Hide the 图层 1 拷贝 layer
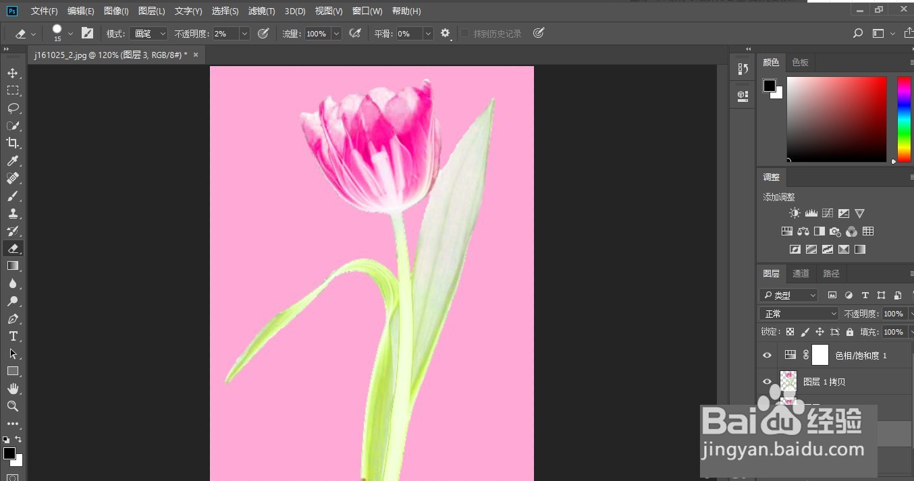The image size is (914, 481). [x=767, y=382]
